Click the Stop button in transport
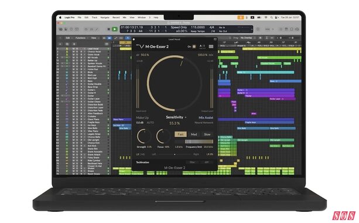 (109, 29)
